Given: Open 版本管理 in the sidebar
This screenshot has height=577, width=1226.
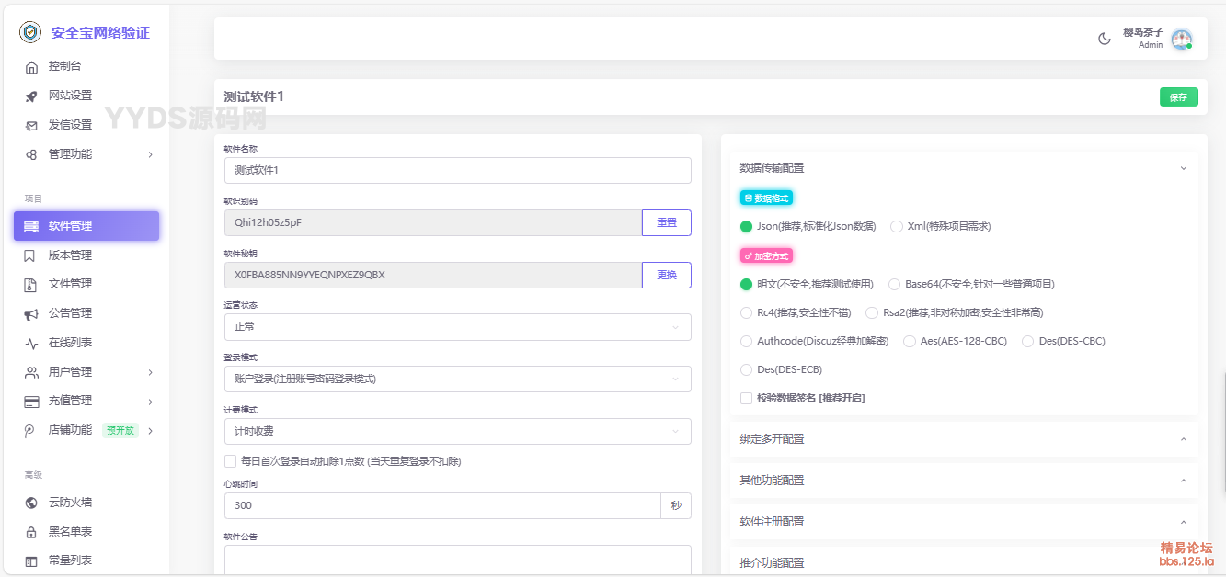Looking at the screenshot, I should (x=70, y=255).
